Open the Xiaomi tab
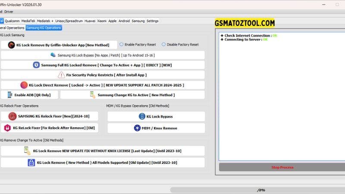This screenshot has height=194, width=345. [x=102, y=21]
